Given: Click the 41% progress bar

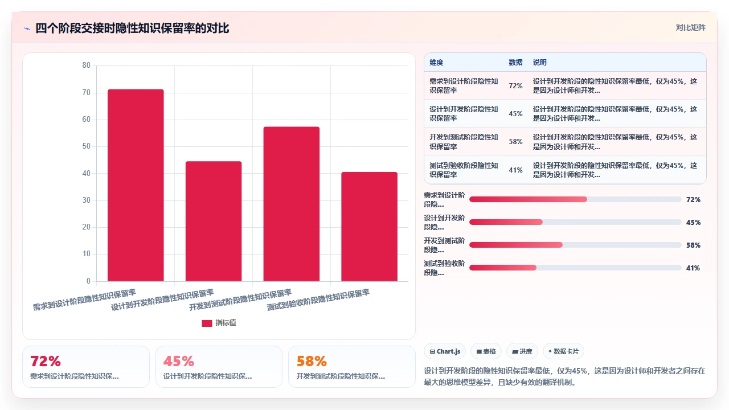Looking at the screenshot, I should [575, 268].
